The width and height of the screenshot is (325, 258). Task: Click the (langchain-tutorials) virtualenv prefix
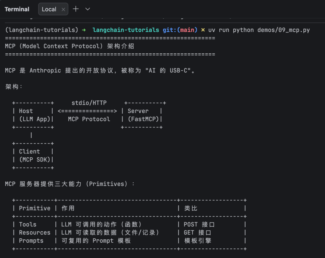click(x=42, y=30)
